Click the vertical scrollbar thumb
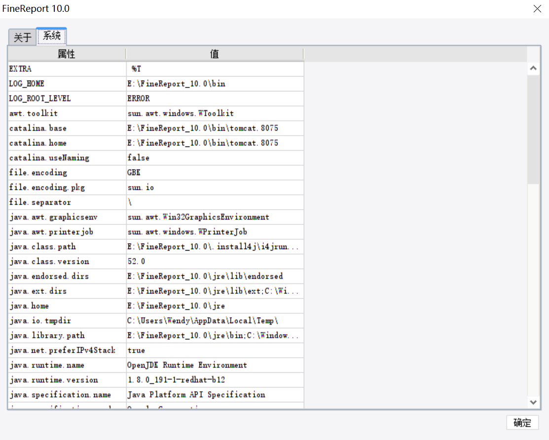 pos(533,129)
